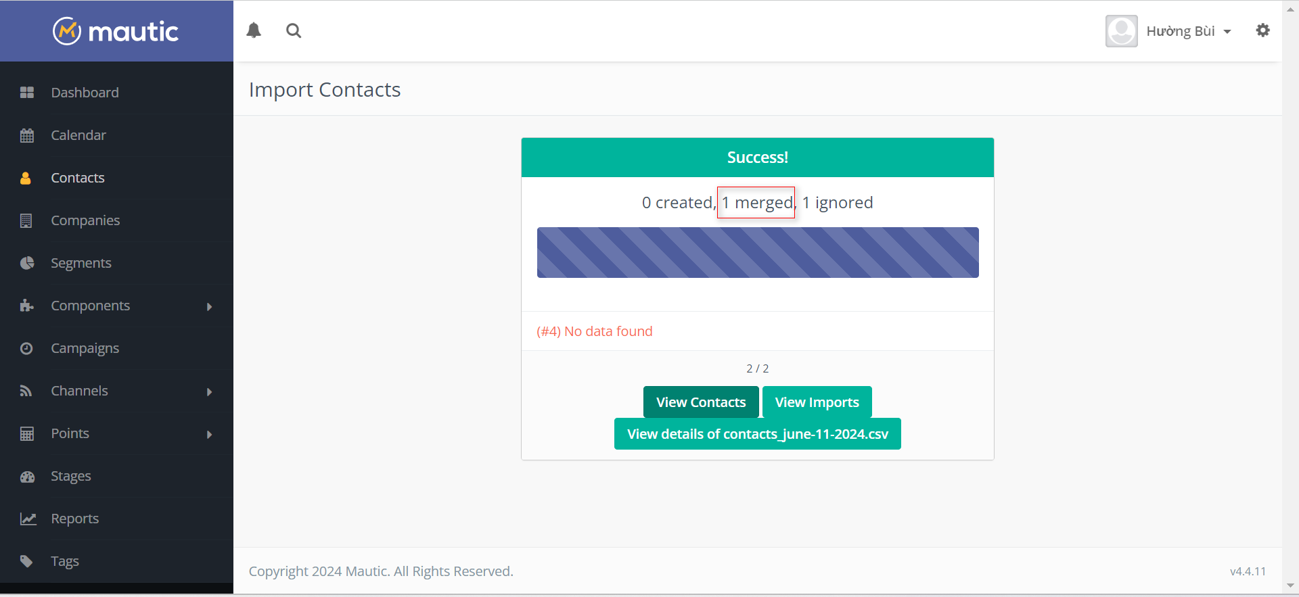Click the Companies building icon
The width and height of the screenshot is (1299, 597).
pos(26,220)
